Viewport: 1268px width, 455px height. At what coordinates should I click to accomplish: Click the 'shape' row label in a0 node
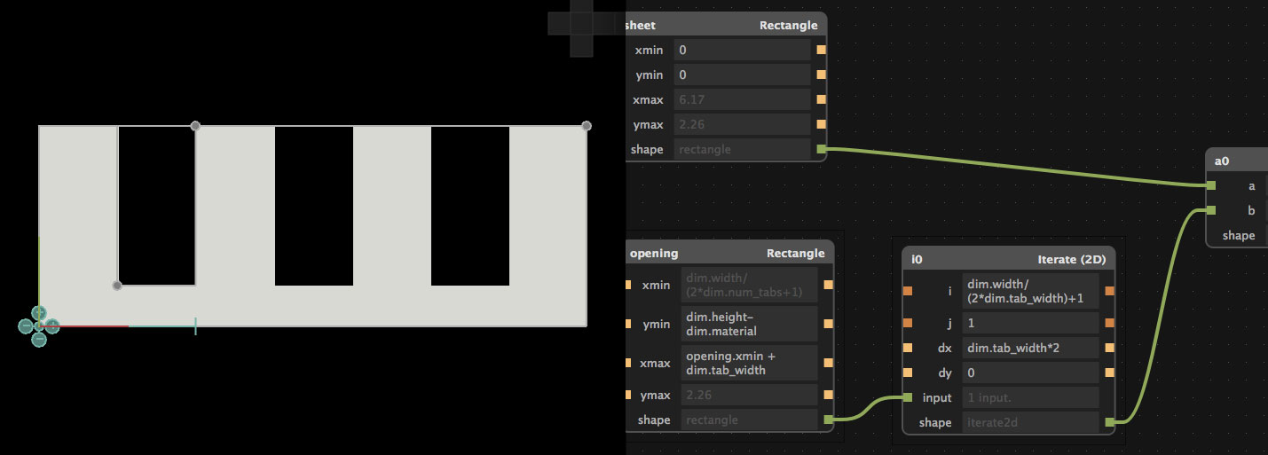click(1239, 235)
